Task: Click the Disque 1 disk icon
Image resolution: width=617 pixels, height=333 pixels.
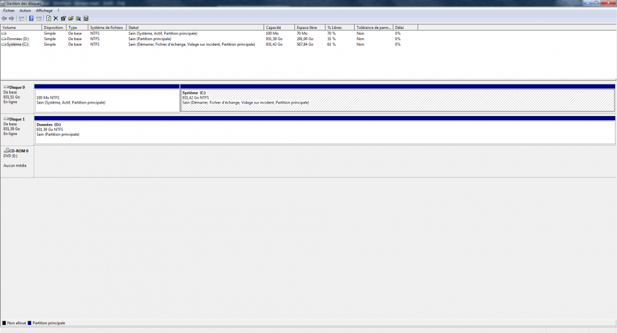Action: click(x=6, y=119)
